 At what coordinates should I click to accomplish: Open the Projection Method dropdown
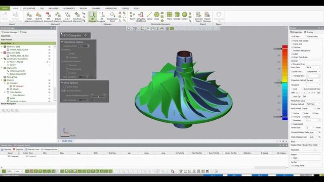pyautogui.click(x=313, y=80)
